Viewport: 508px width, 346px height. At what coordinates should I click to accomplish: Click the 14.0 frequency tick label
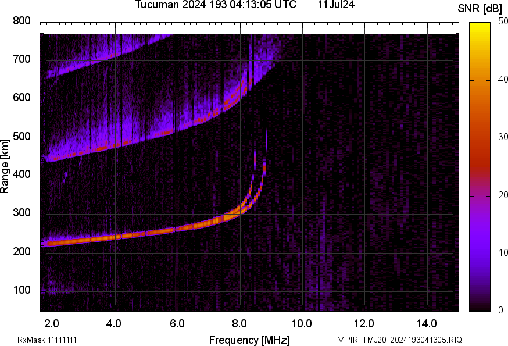click(427, 323)
